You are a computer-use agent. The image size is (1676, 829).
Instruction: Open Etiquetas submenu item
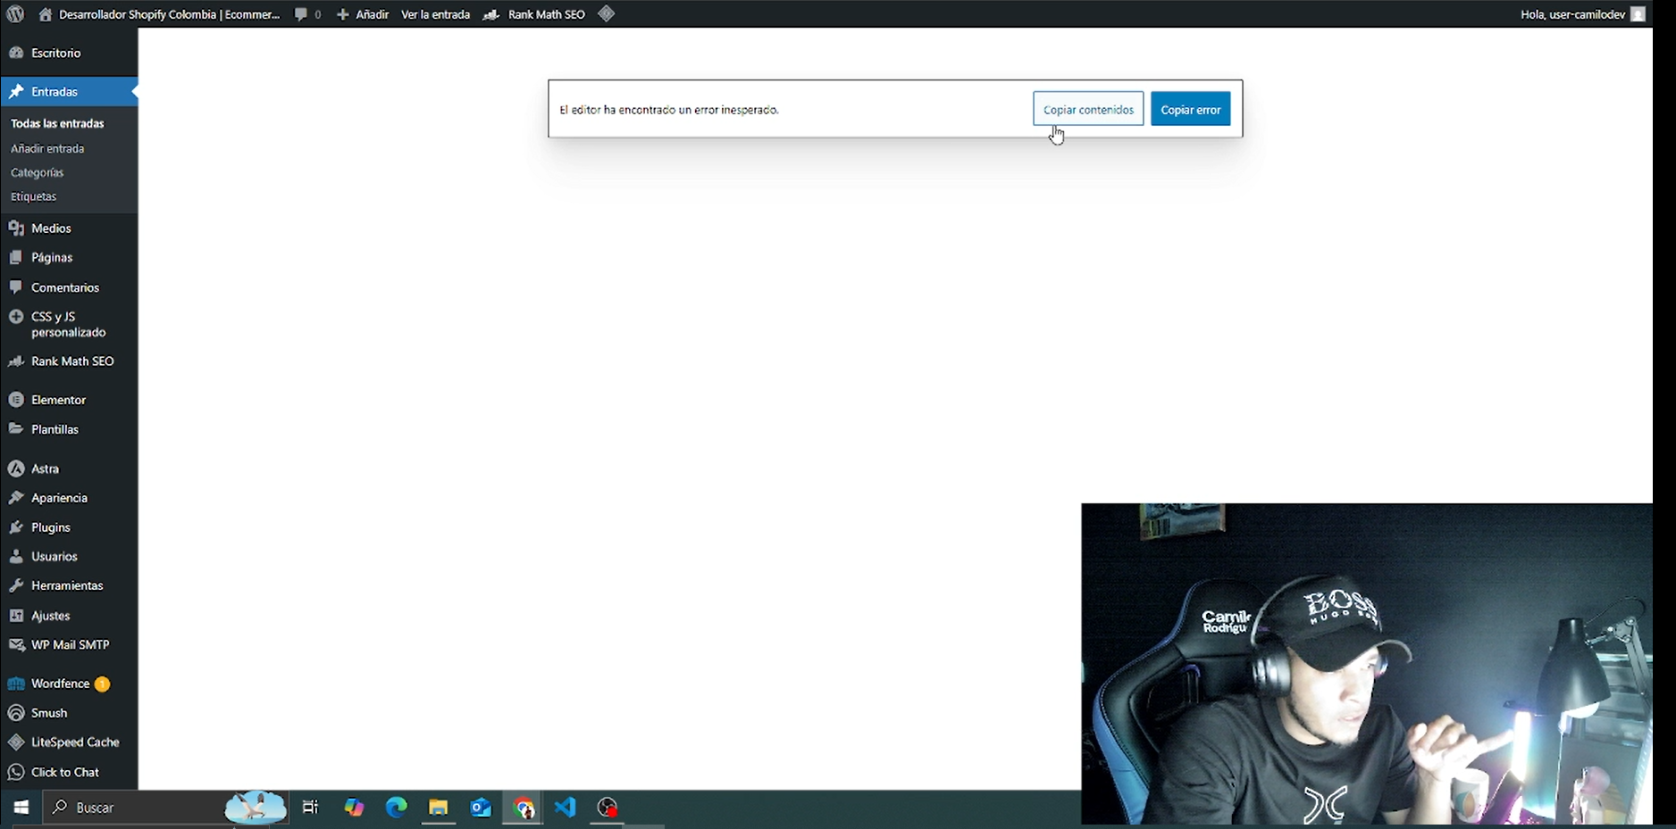(33, 197)
